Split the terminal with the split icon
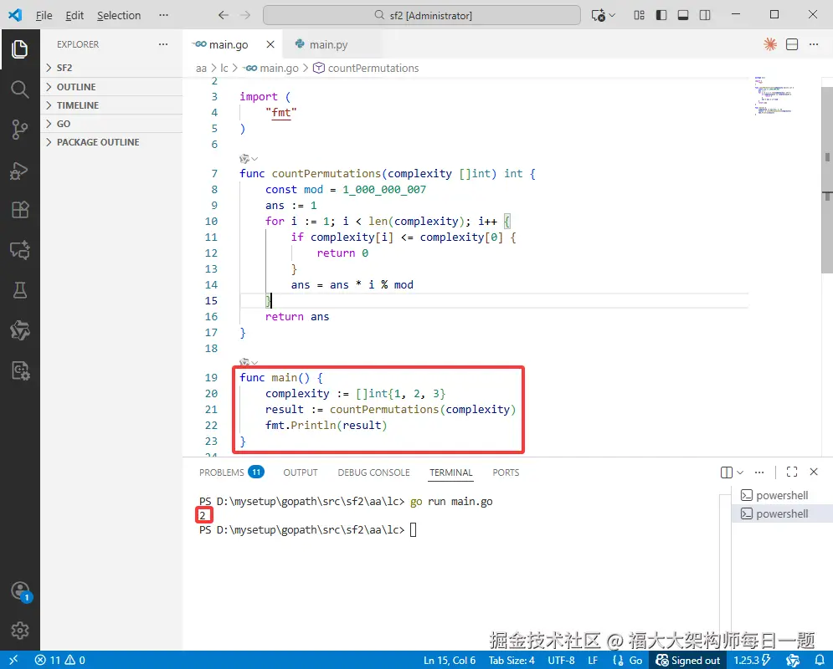The height and width of the screenshot is (669, 833). tap(726, 472)
